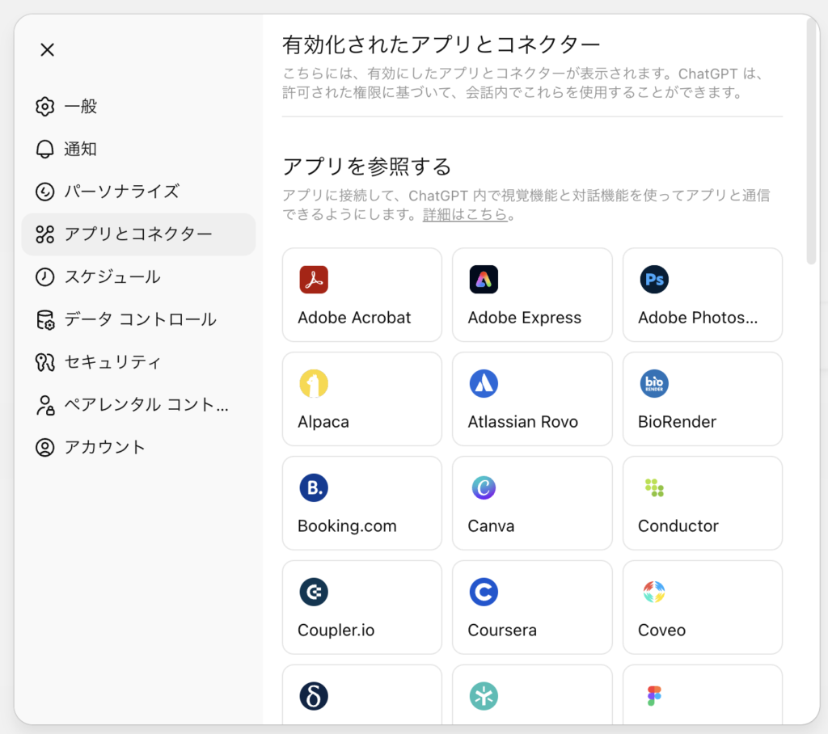Screen dimensions: 828x734
Task: Switch to the 通知 settings section
Action: (x=81, y=150)
